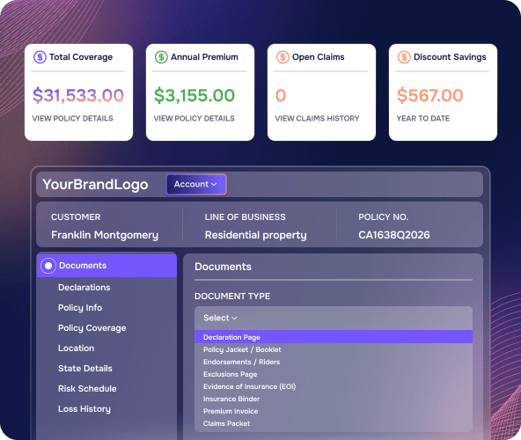Click the open claims count 0

click(281, 95)
